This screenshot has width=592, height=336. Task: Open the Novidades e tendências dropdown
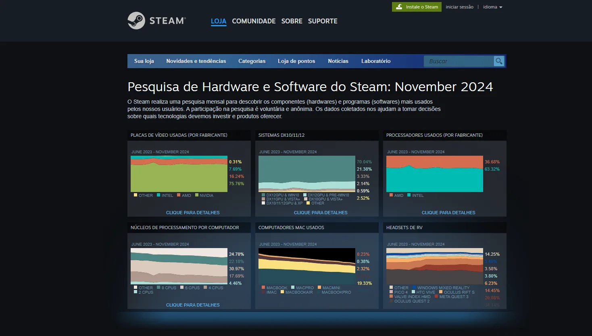pos(196,61)
